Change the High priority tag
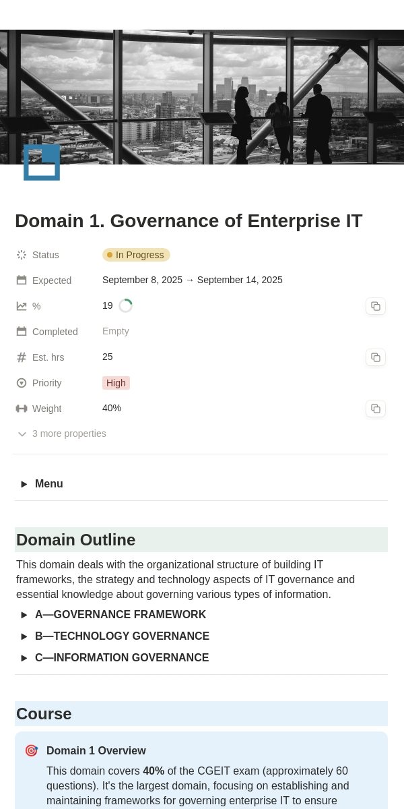This screenshot has width=404, height=809. 116,383
